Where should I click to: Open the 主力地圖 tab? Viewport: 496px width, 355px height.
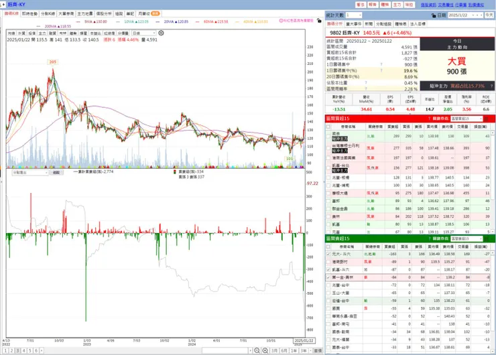(85, 13)
